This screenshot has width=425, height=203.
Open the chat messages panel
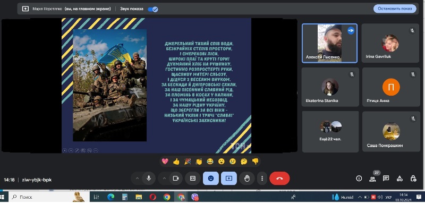[x=386, y=179]
